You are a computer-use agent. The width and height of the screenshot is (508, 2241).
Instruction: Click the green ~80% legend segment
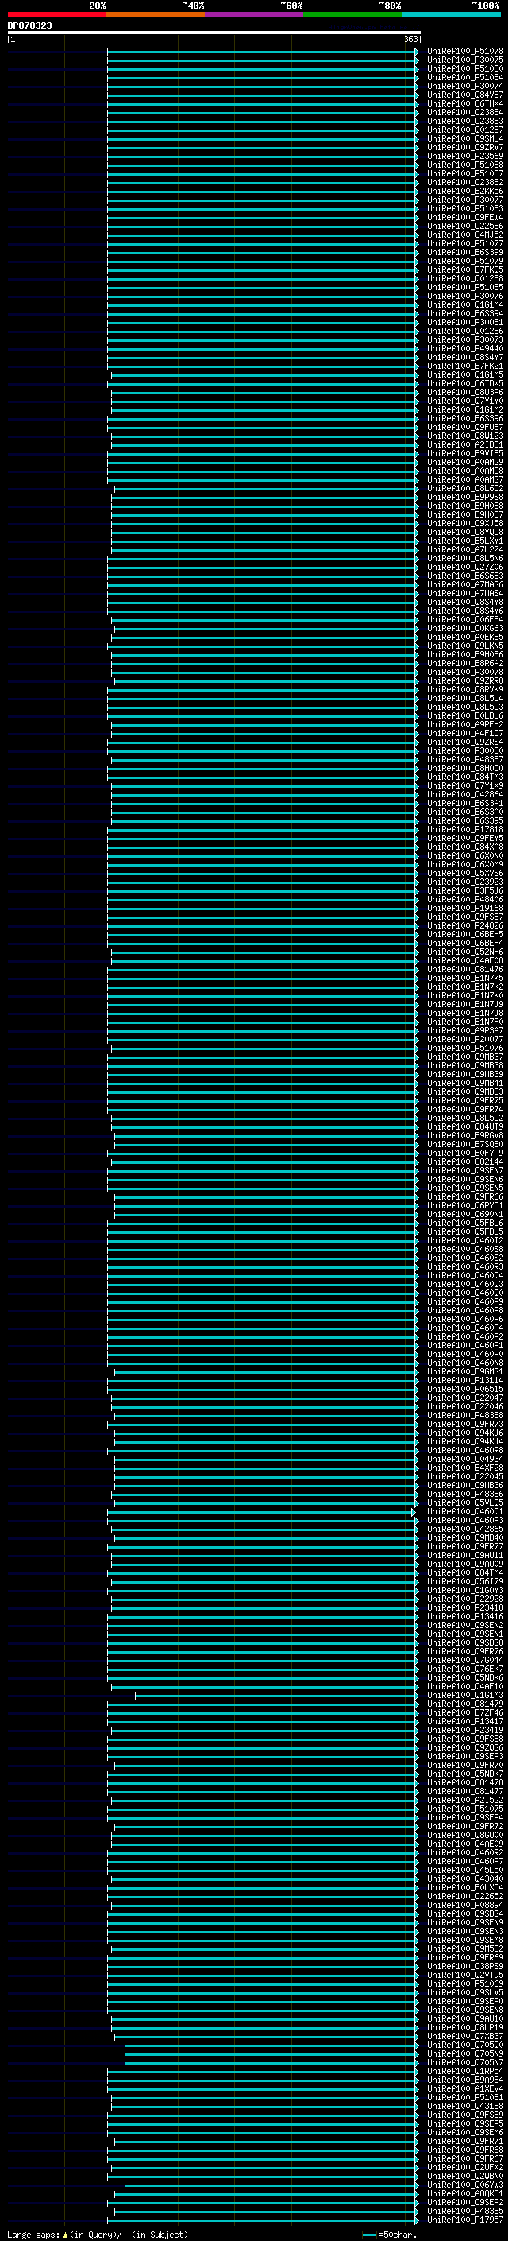click(x=352, y=14)
